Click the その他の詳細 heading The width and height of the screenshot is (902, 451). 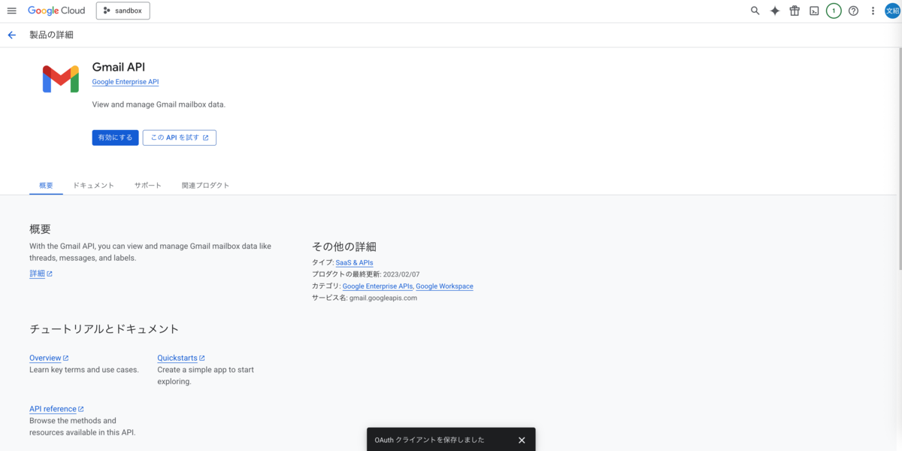(344, 247)
